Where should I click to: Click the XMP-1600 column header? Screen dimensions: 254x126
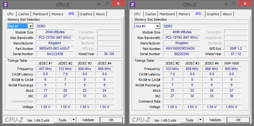[x=231, y=63]
